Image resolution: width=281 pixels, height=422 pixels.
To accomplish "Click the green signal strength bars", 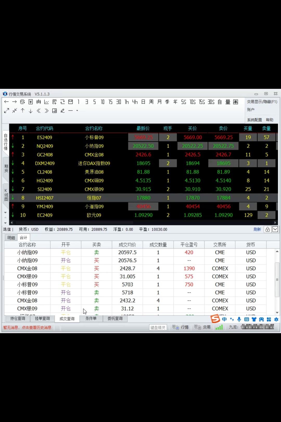I will click(219, 327).
